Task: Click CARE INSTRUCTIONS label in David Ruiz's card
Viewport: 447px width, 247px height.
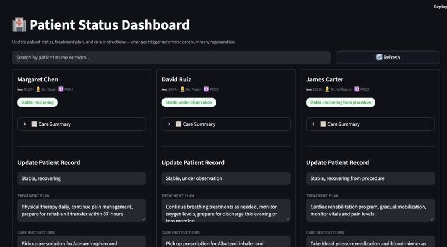Action: point(181,233)
